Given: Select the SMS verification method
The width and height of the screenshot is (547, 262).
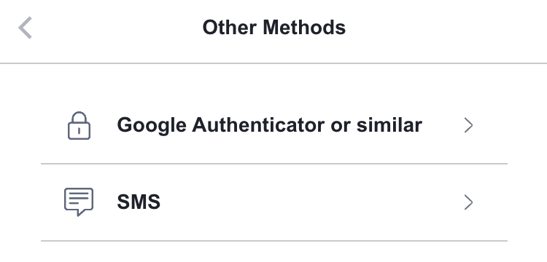Looking at the screenshot, I should 273,202.
